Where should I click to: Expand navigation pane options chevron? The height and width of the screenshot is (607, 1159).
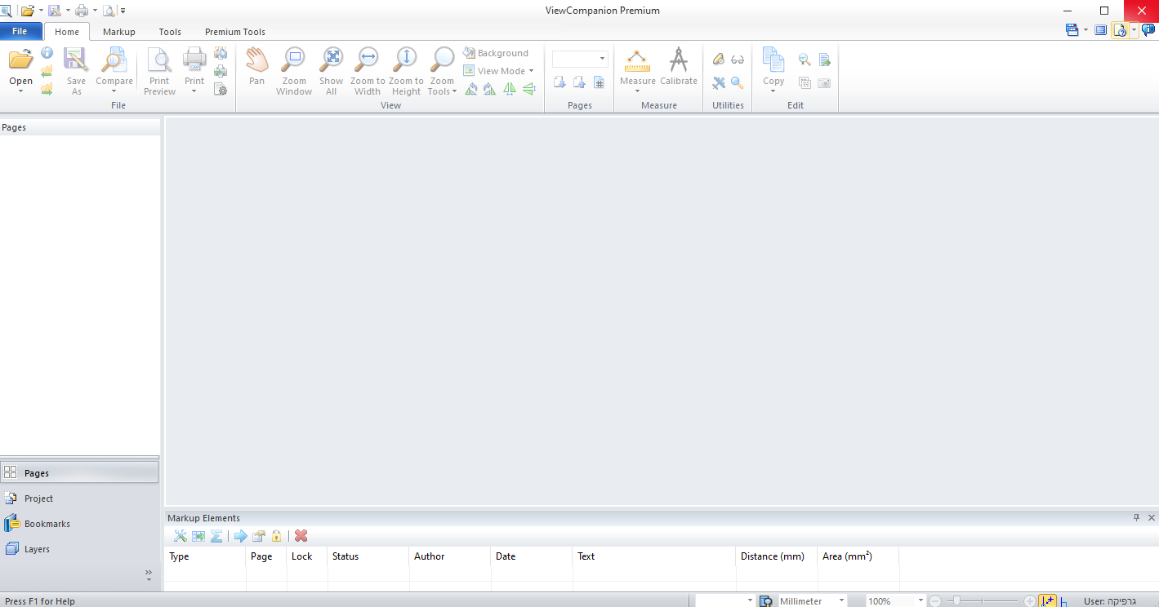[149, 574]
